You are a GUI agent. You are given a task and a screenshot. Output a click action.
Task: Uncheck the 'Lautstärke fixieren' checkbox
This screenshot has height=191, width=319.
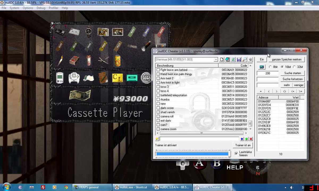(236, 154)
